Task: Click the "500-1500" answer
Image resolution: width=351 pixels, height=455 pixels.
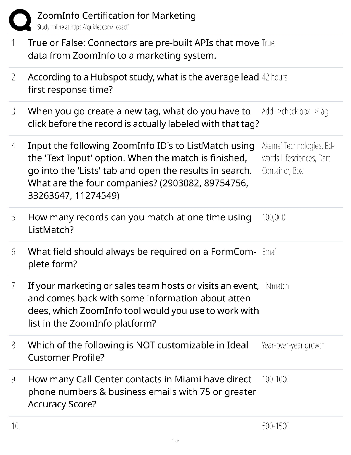Action: pos(276,426)
